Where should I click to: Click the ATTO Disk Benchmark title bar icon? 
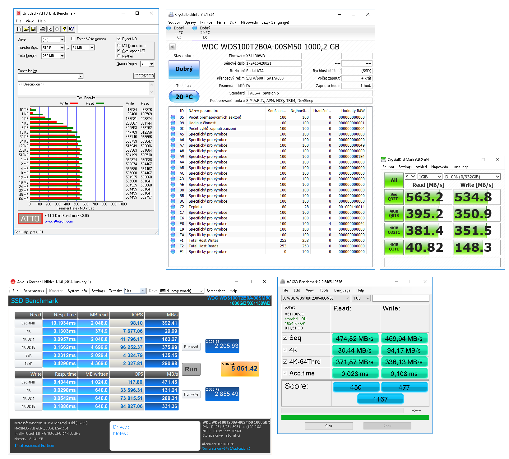pyautogui.click(x=19, y=13)
